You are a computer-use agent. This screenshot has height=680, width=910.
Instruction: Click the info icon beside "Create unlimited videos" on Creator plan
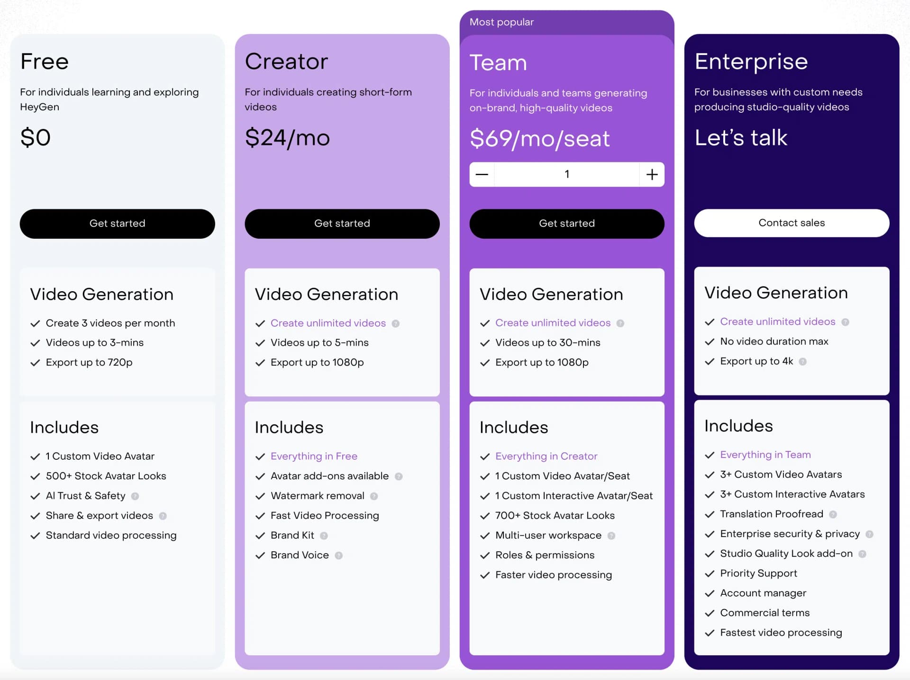(396, 323)
